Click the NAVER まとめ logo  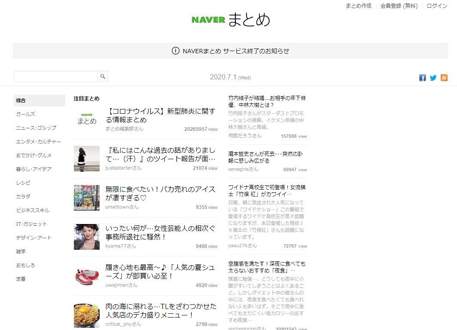[x=230, y=20]
